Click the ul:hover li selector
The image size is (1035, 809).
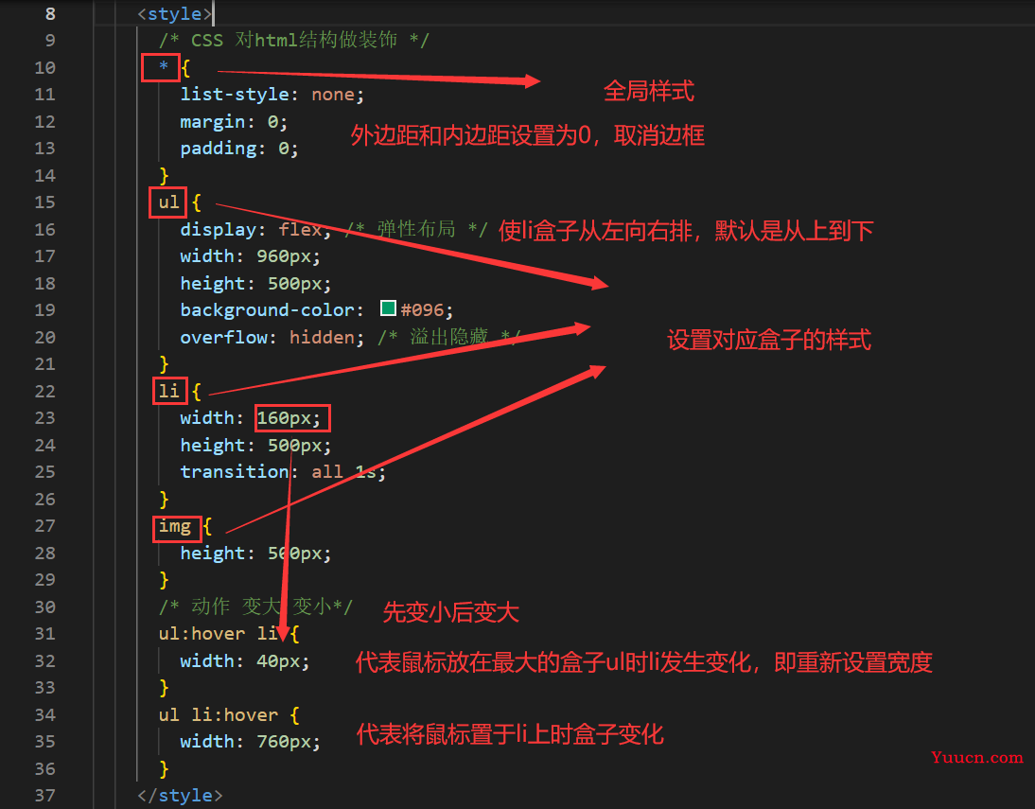pyautogui.click(x=219, y=633)
